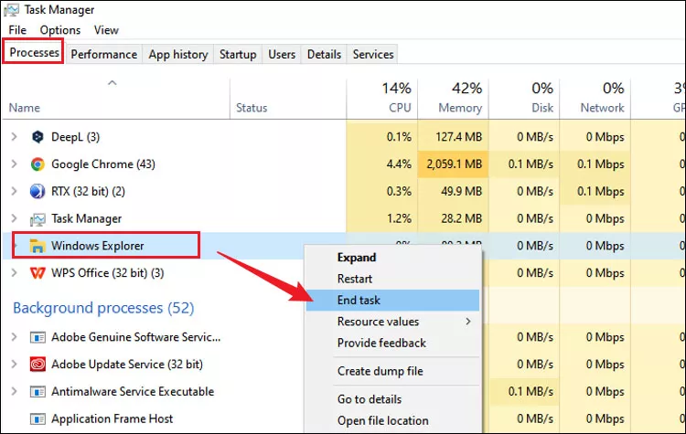
Task: Switch to the Details tab
Action: (x=324, y=54)
